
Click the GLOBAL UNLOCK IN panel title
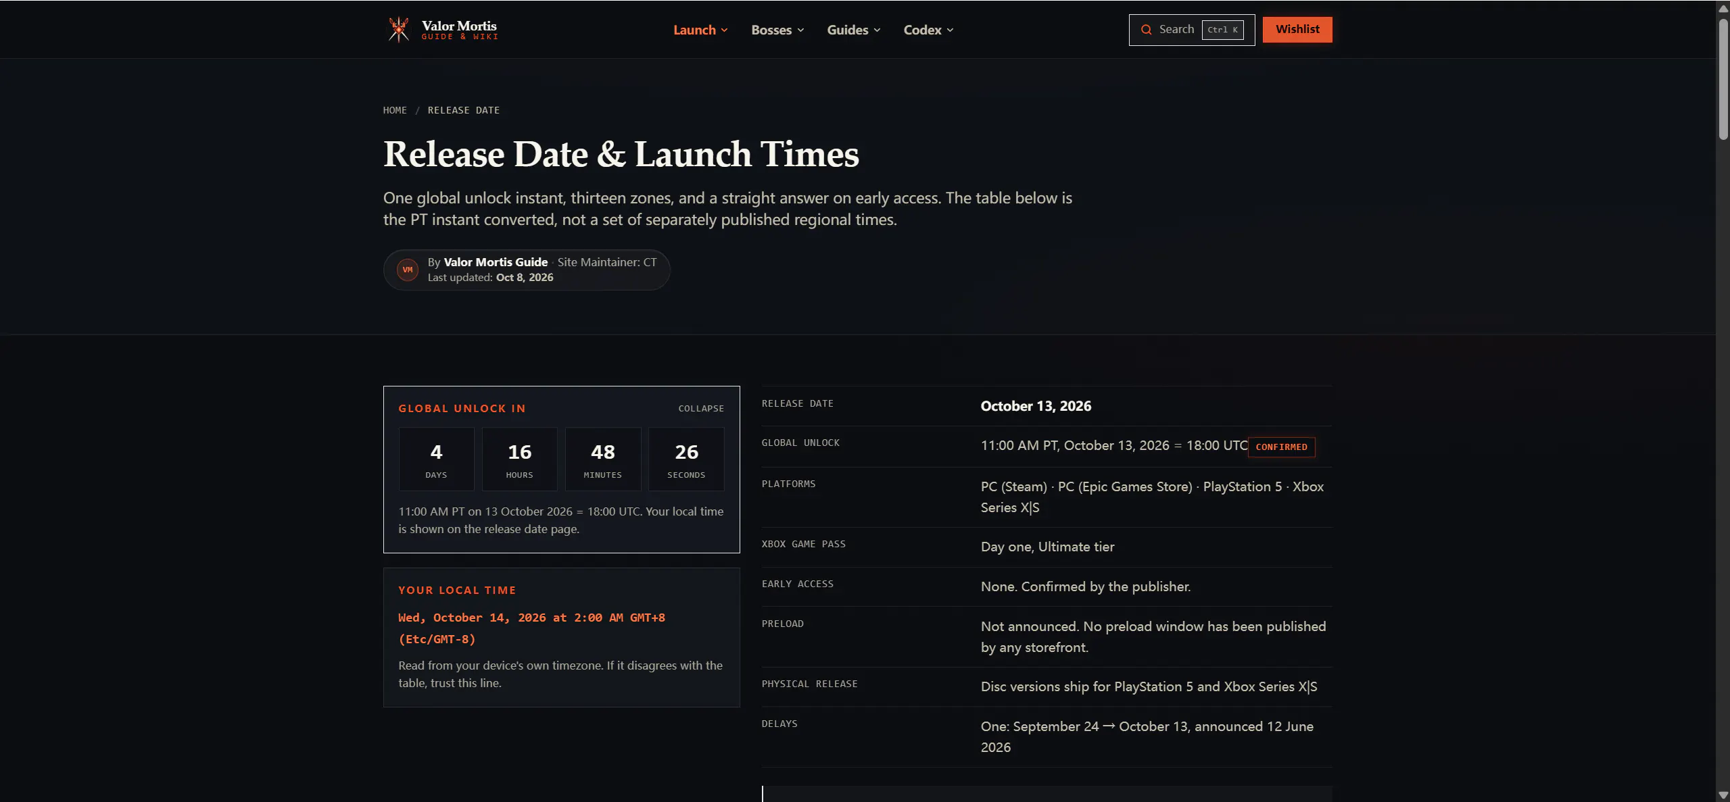coord(462,408)
